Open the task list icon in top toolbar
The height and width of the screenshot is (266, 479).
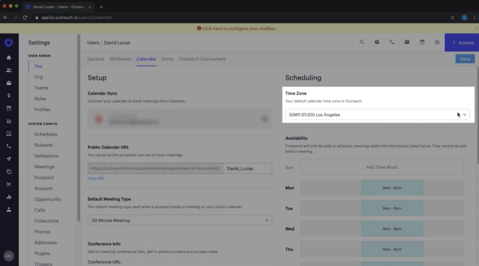[437, 42]
